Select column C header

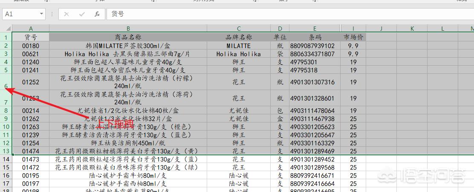click(239, 29)
